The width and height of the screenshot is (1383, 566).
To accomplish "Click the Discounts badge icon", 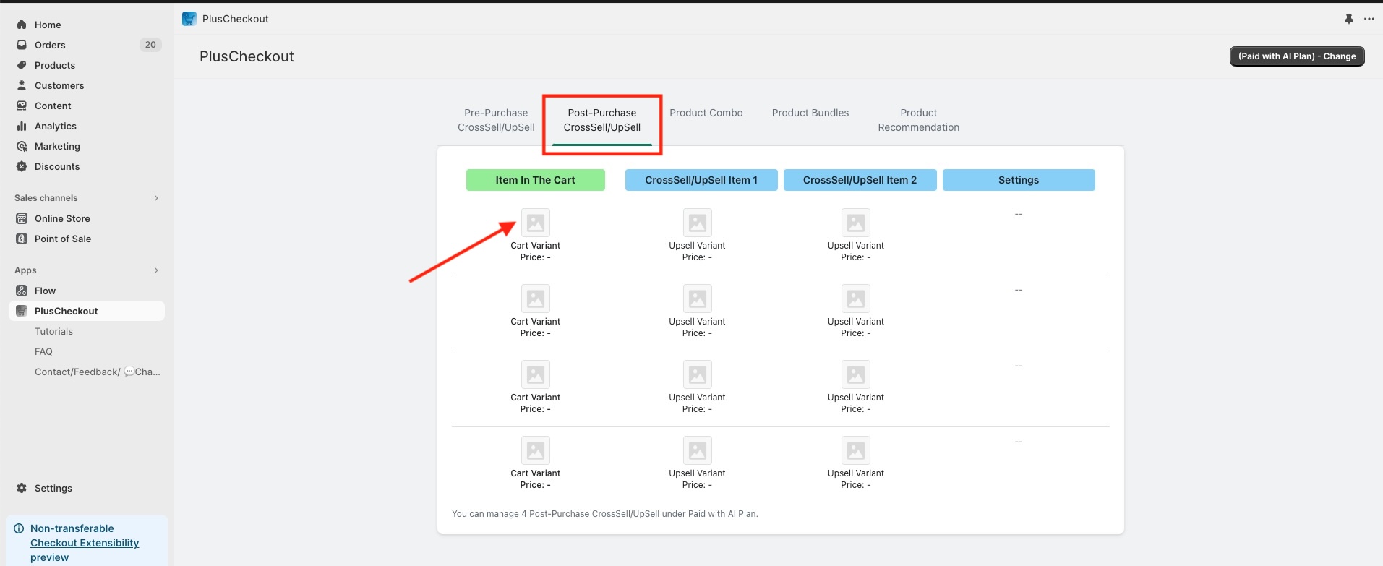I will 22,166.
